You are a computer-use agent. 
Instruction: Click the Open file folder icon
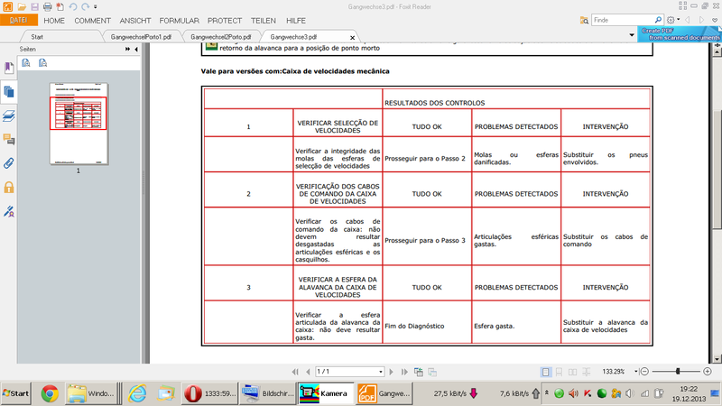point(22,6)
